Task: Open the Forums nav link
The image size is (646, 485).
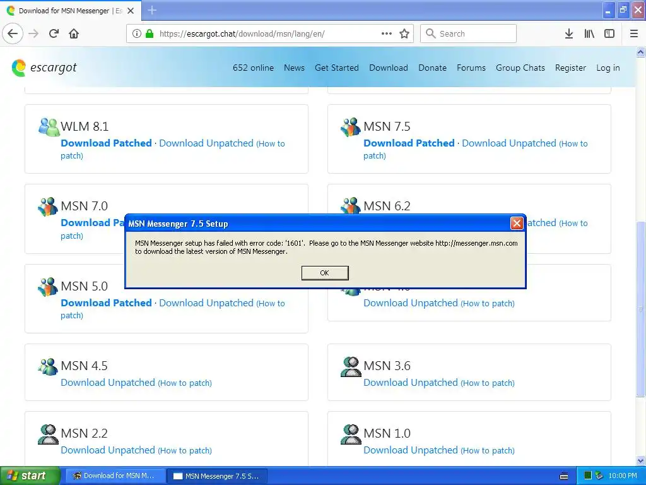Action: click(471, 68)
